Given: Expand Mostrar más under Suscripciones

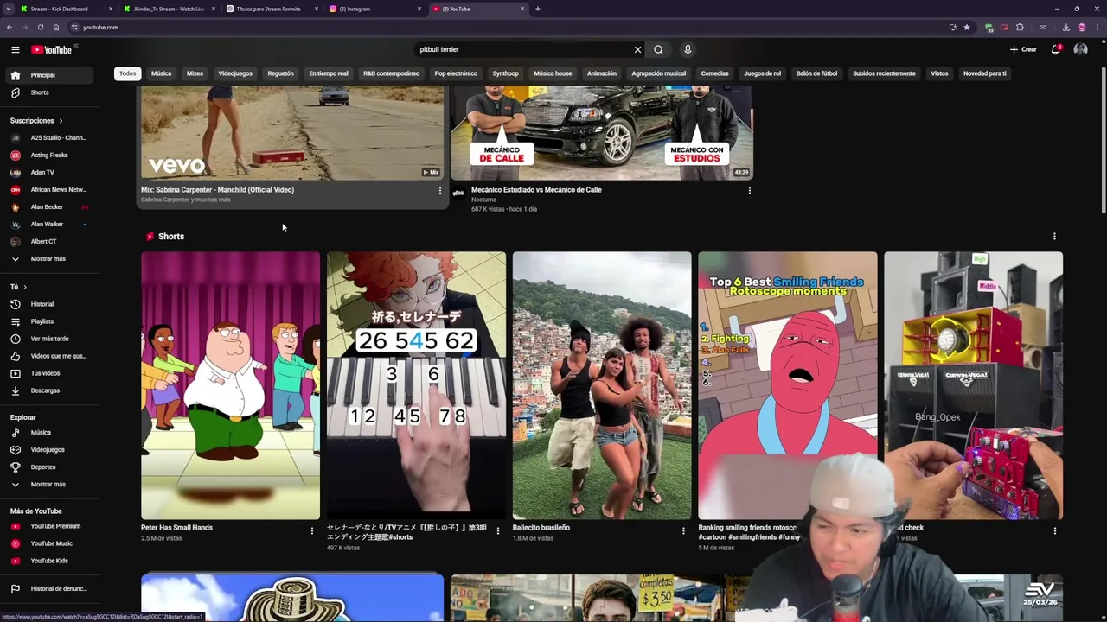Looking at the screenshot, I should (x=48, y=258).
